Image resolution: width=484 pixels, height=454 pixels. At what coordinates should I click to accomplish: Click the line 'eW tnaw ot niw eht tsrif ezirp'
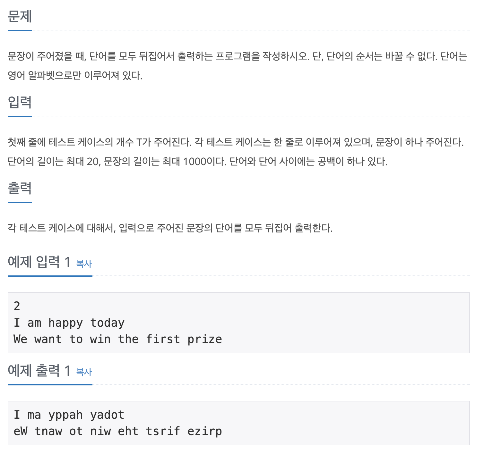tap(118, 431)
